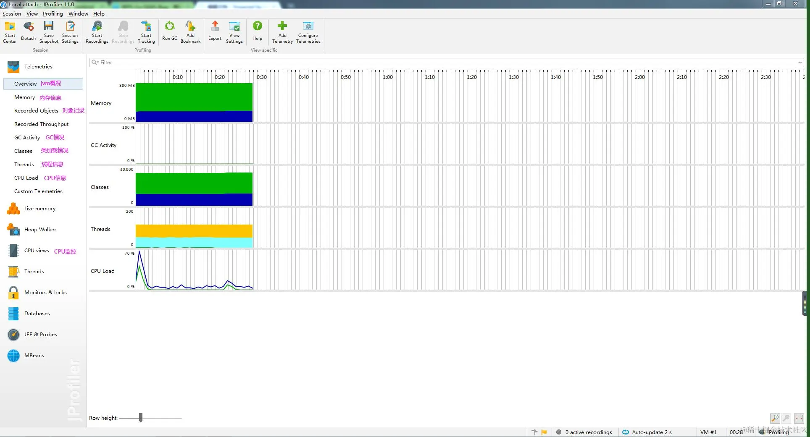This screenshot has width=810, height=437.
Task: Open Configure Telemetries
Action: click(308, 32)
